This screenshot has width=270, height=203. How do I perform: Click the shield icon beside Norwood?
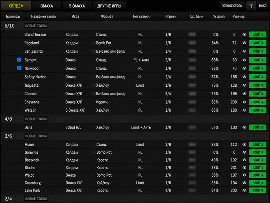[19, 68]
